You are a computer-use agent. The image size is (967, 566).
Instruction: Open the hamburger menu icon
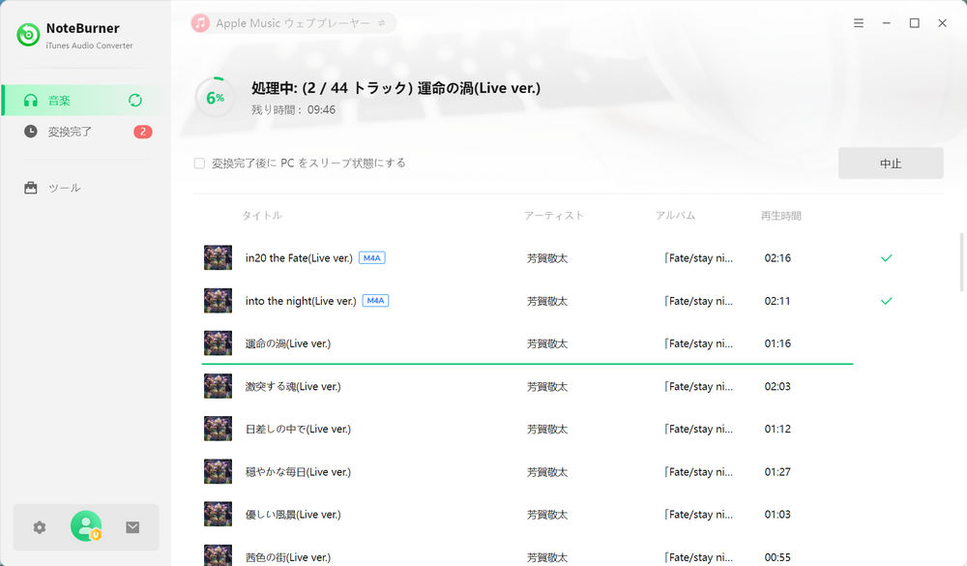pos(859,22)
